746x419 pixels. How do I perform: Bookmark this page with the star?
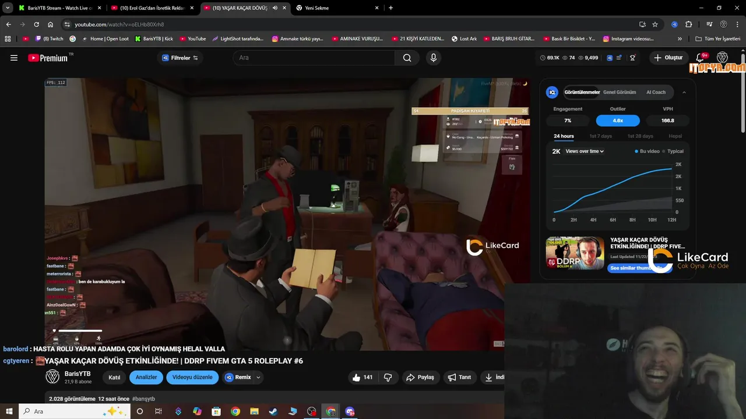[655, 24]
